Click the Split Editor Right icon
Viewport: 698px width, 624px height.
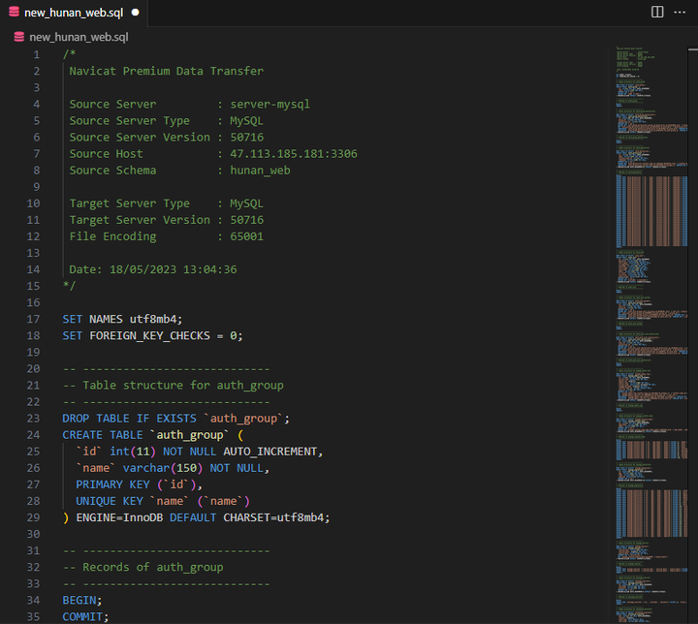pos(657,13)
